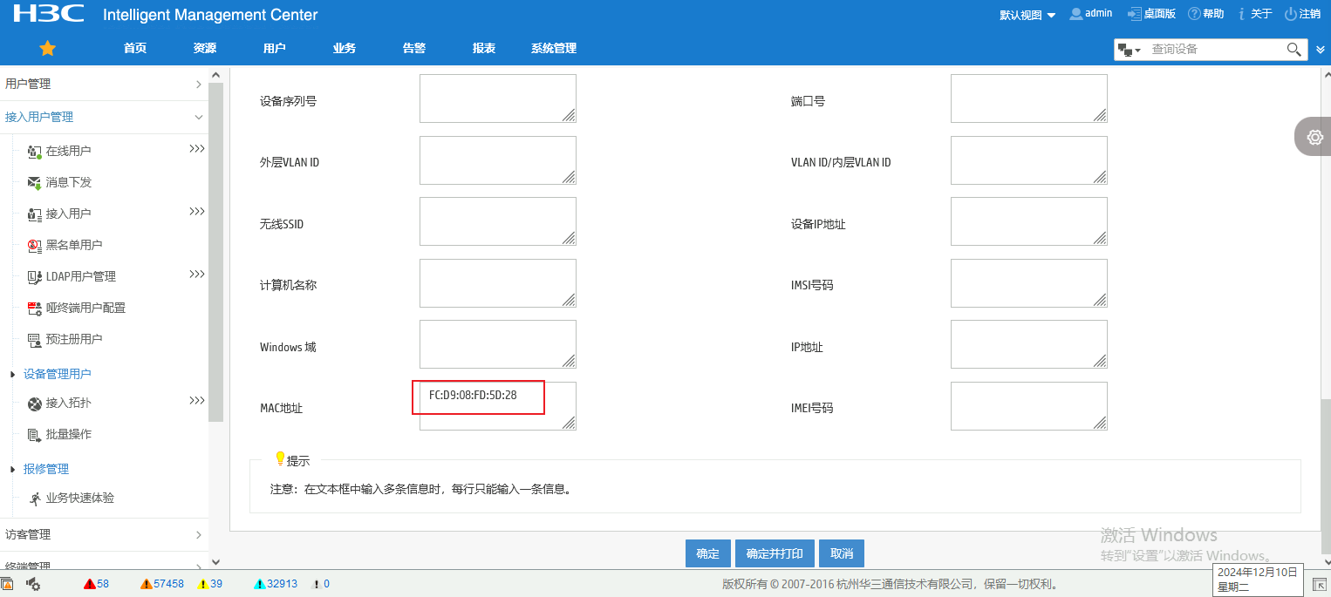The image size is (1331, 597).
Task: Click the 哑终端用户配置 icon
Action: click(x=35, y=309)
